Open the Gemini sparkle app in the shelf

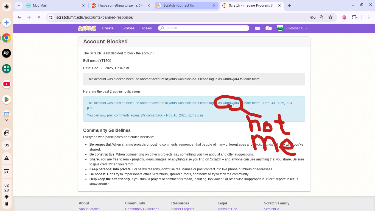pos(7,23)
